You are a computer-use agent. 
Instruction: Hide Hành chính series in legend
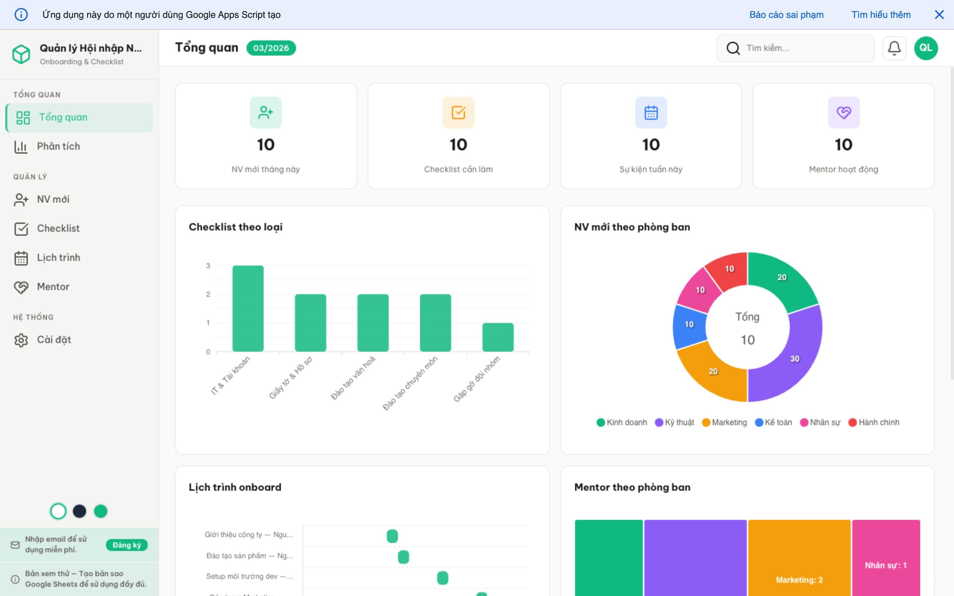[874, 422]
